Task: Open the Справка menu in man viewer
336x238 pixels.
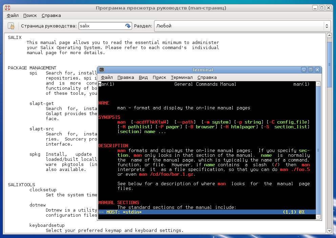Action: point(51,16)
